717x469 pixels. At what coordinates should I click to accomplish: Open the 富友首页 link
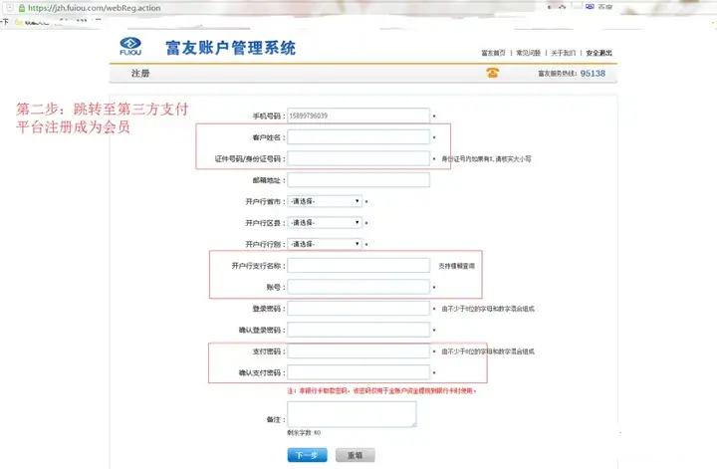(x=493, y=53)
